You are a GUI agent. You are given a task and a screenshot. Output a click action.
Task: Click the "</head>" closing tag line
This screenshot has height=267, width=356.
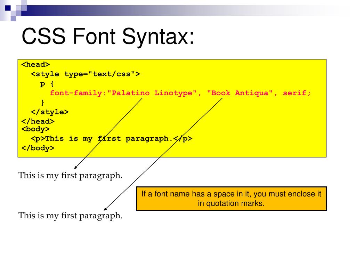click(x=38, y=121)
